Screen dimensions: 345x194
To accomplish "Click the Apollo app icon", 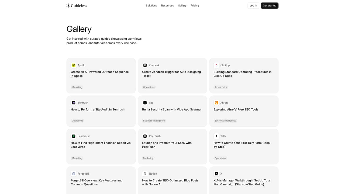I will [x=74, y=65].
